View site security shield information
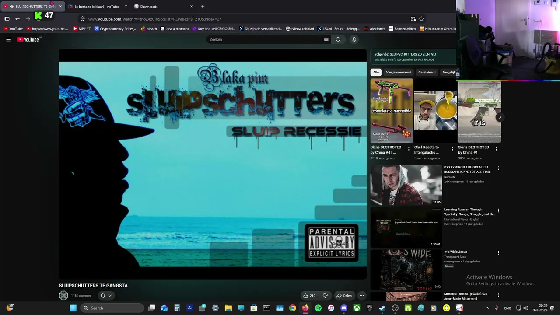560x315 pixels. coord(82,19)
